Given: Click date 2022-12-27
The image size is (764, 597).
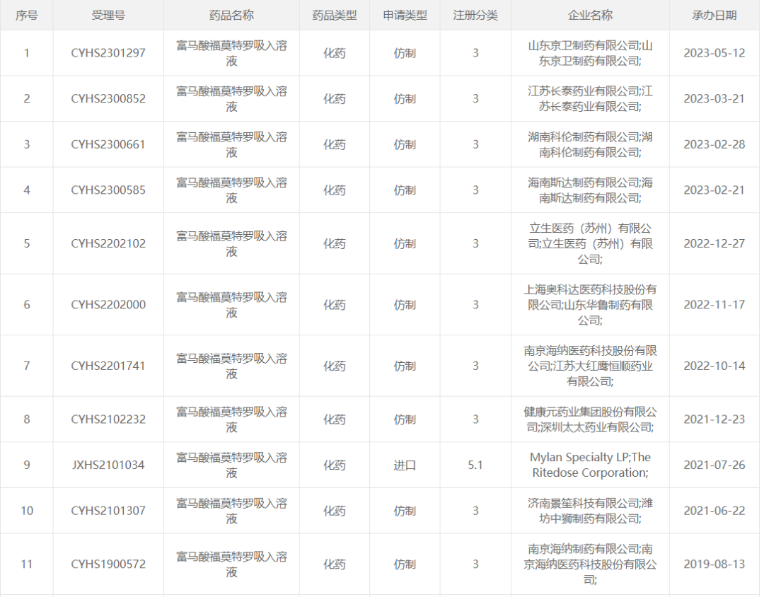Looking at the screenshot, I should click(714, 243).
